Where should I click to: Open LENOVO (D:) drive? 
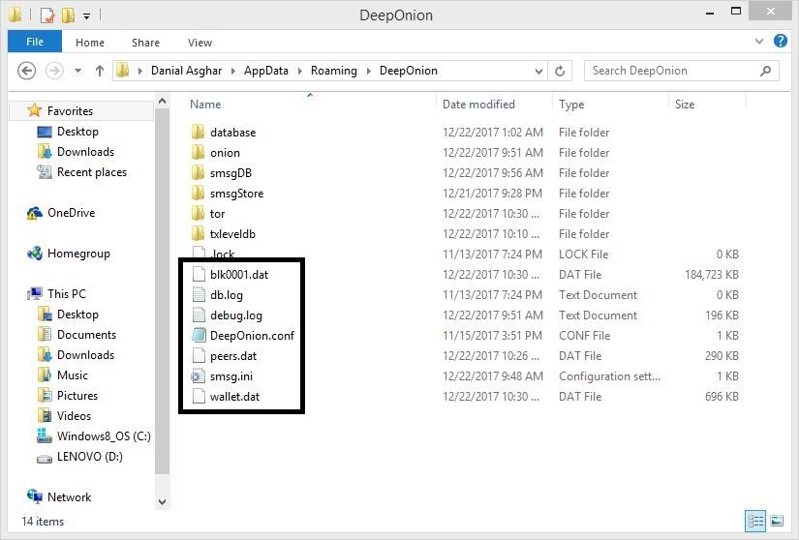90,457
